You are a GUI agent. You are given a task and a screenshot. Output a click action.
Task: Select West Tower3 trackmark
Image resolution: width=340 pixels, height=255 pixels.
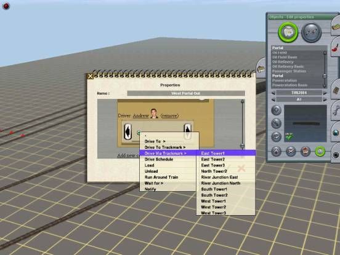(x=225, y=213)
